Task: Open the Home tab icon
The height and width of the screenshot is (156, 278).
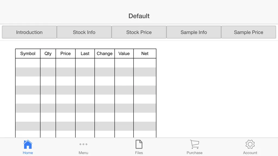Action: [x=28, y=144]
